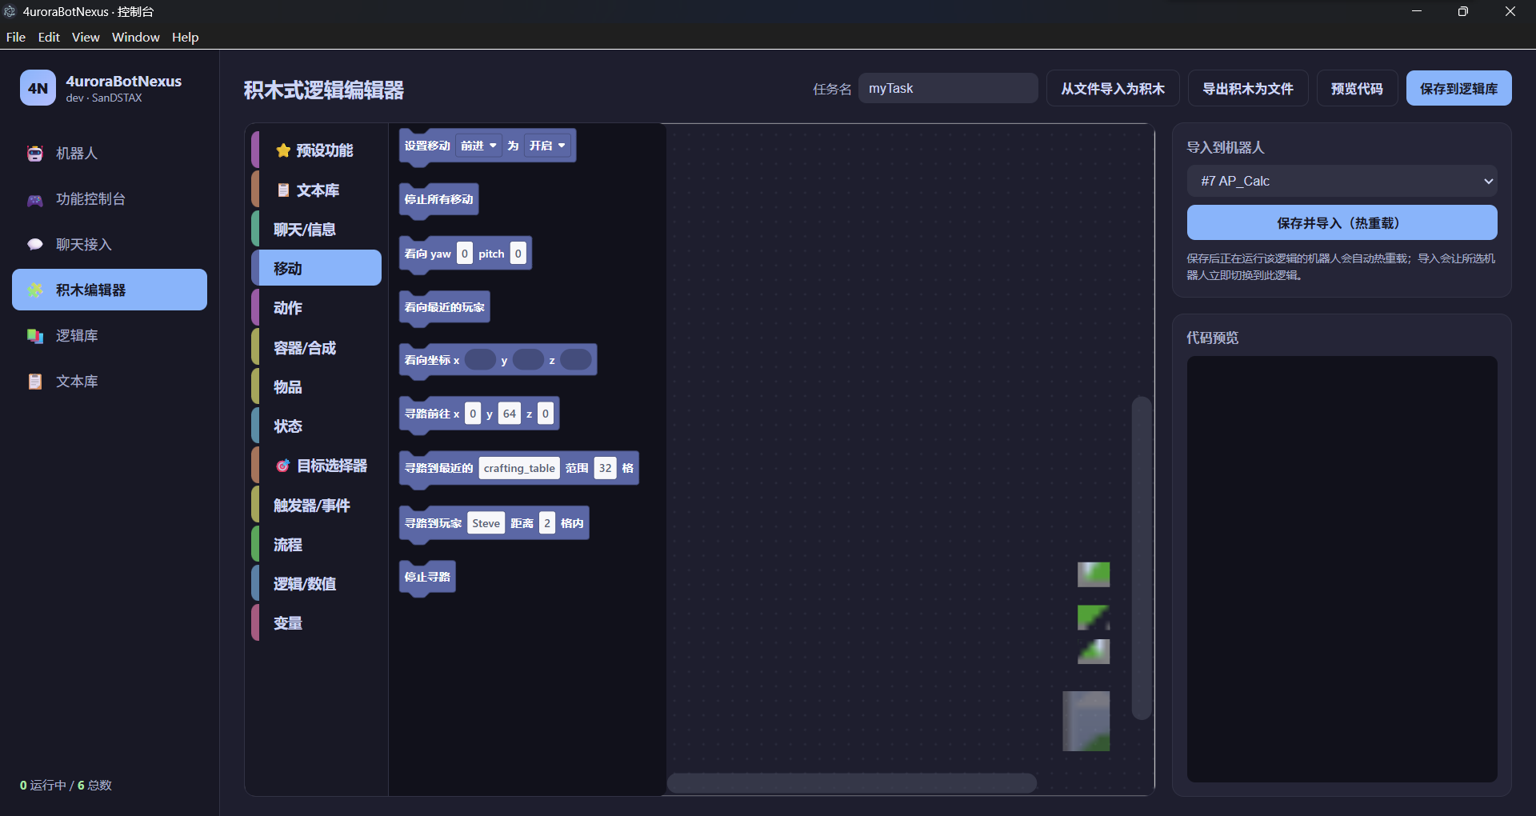Click the workspace horizontal scrollbar
Viewport: 1536px width, 816px height.
pyautogui.click(x=852, y=783)
